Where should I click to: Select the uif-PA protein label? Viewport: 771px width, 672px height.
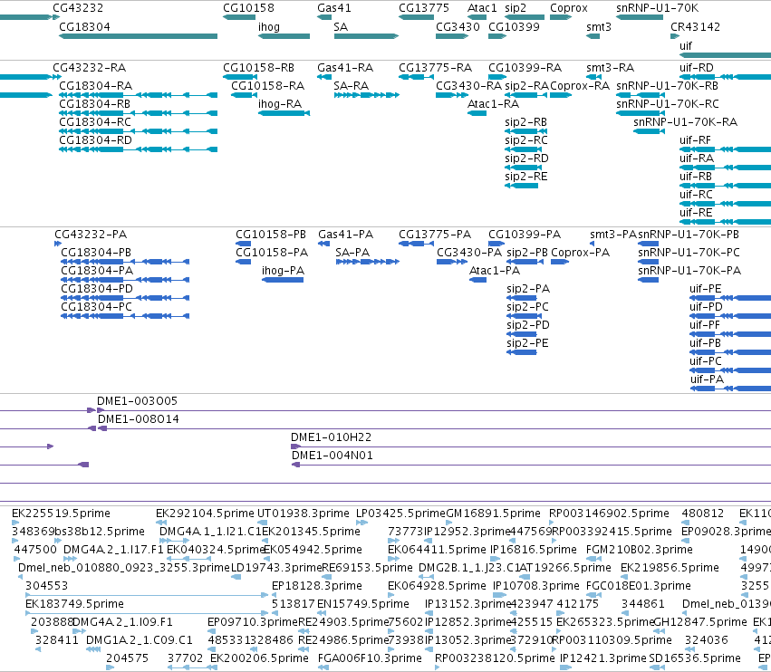pos(707,379)
